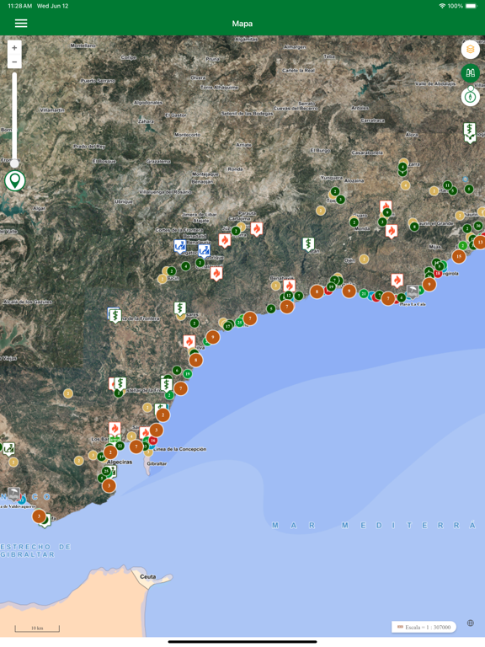The height and width of the screenshot is (647, 485).
Task: Click the zoom slider handle
Action: click(x=14, y=163)
